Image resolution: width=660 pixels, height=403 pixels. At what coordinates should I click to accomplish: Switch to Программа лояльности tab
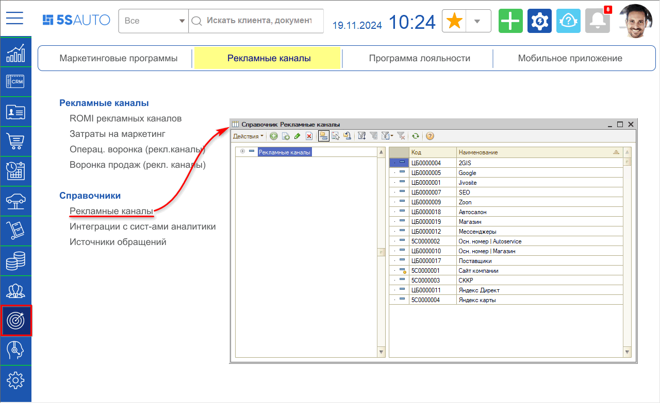pos(420,58)
